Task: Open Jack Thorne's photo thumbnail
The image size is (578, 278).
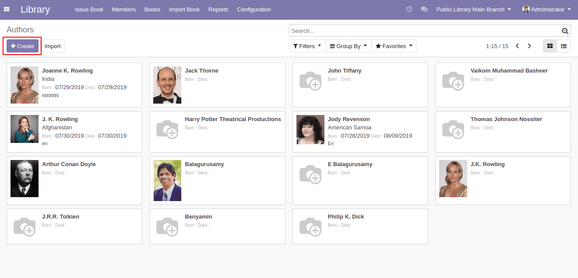Action: (167, 85)
